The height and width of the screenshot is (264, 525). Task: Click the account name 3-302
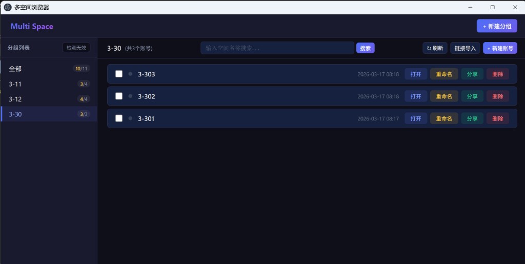coord(146,96)
